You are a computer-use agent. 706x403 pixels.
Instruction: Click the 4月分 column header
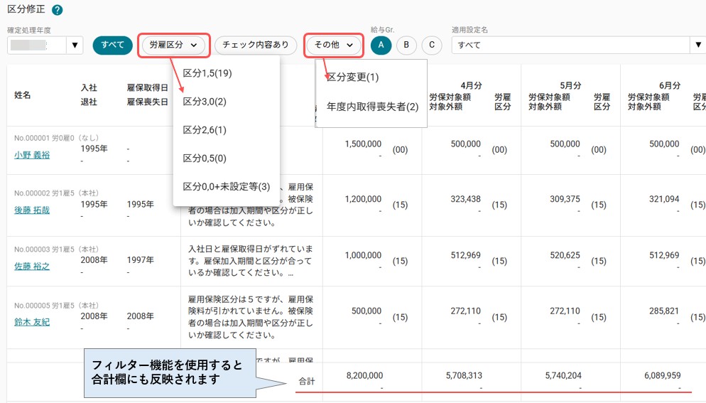(471, 85)
